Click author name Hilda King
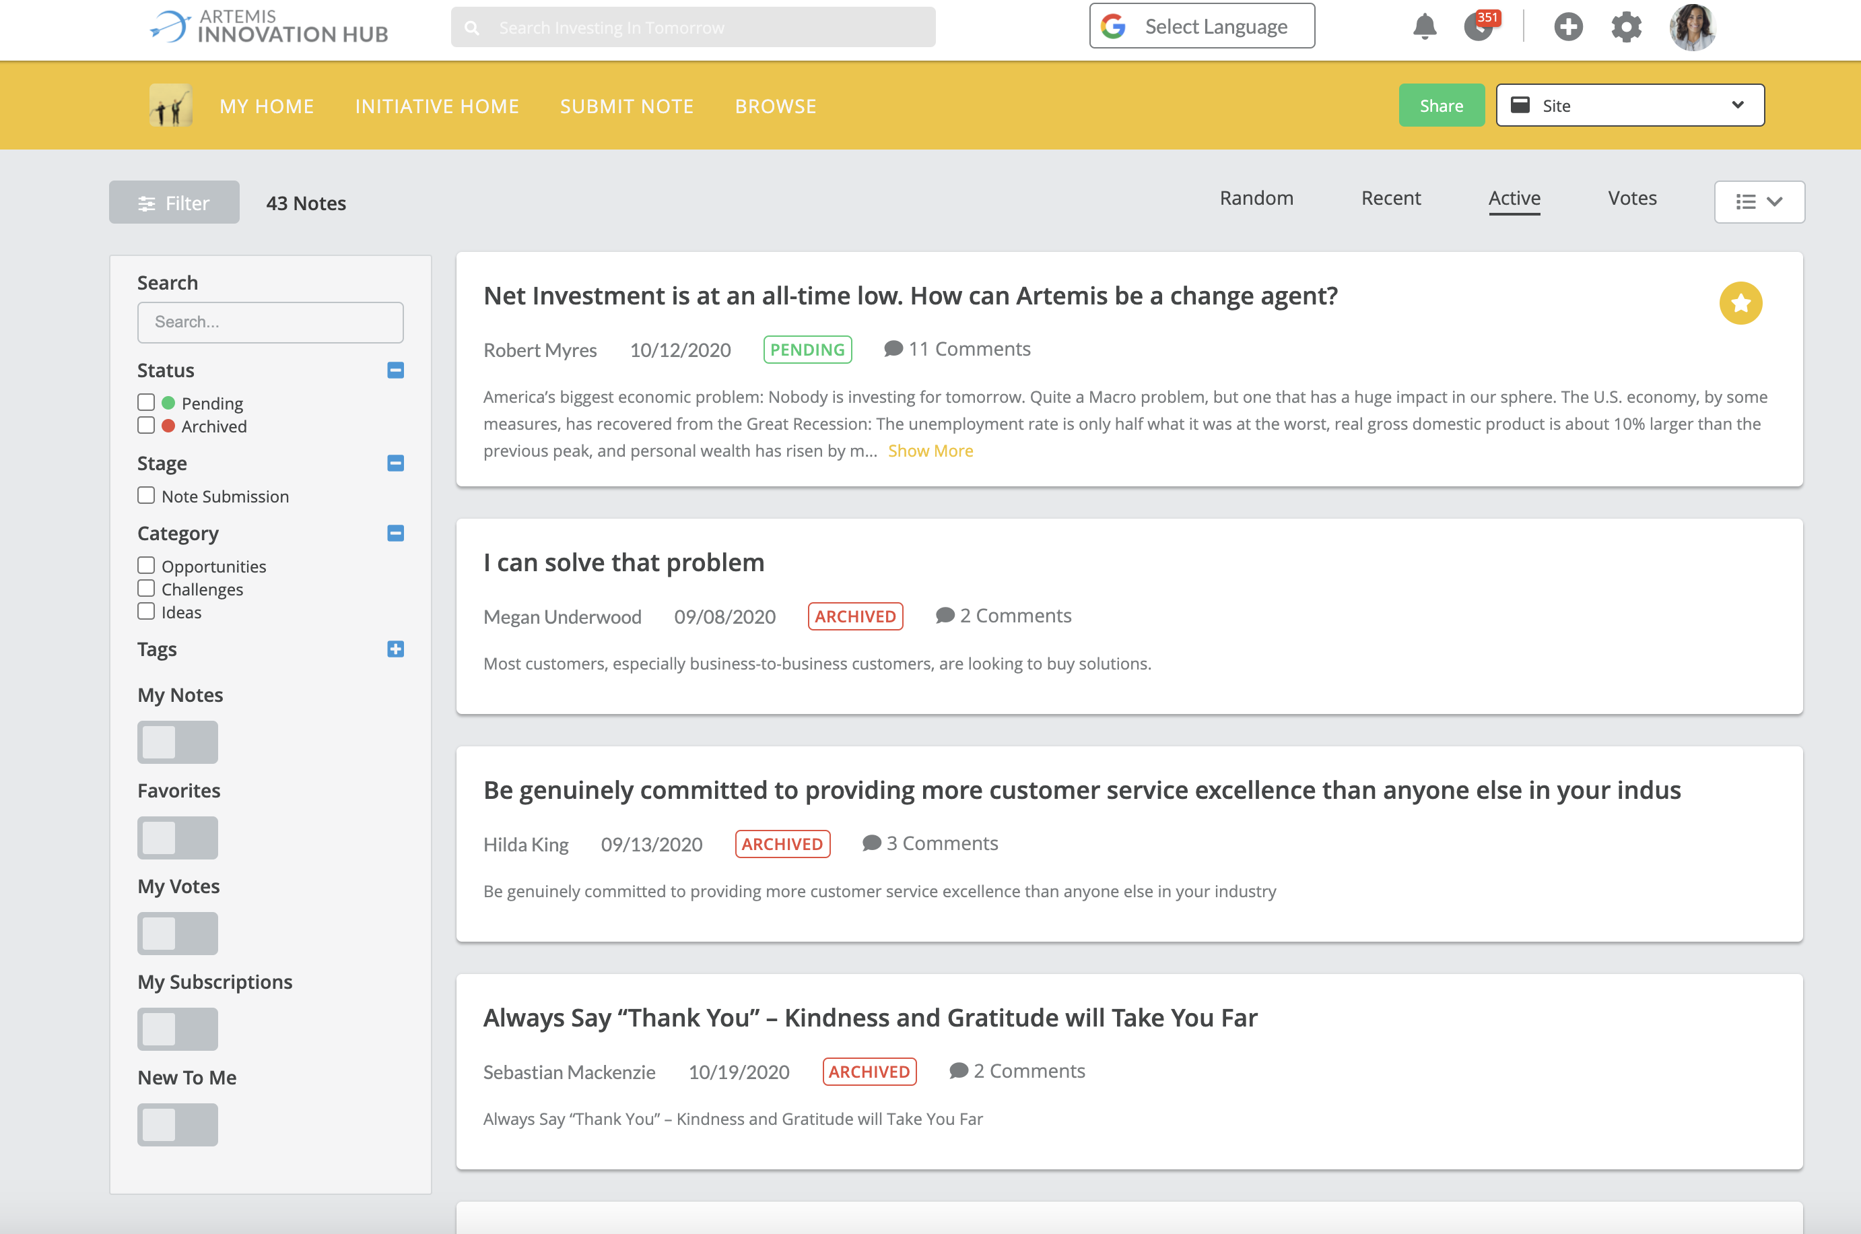The image size is (1861, 1234). pos(525,845)
